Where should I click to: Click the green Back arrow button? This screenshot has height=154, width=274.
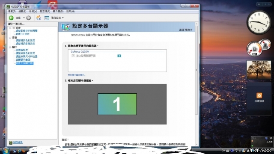click(x=11, y=18)
